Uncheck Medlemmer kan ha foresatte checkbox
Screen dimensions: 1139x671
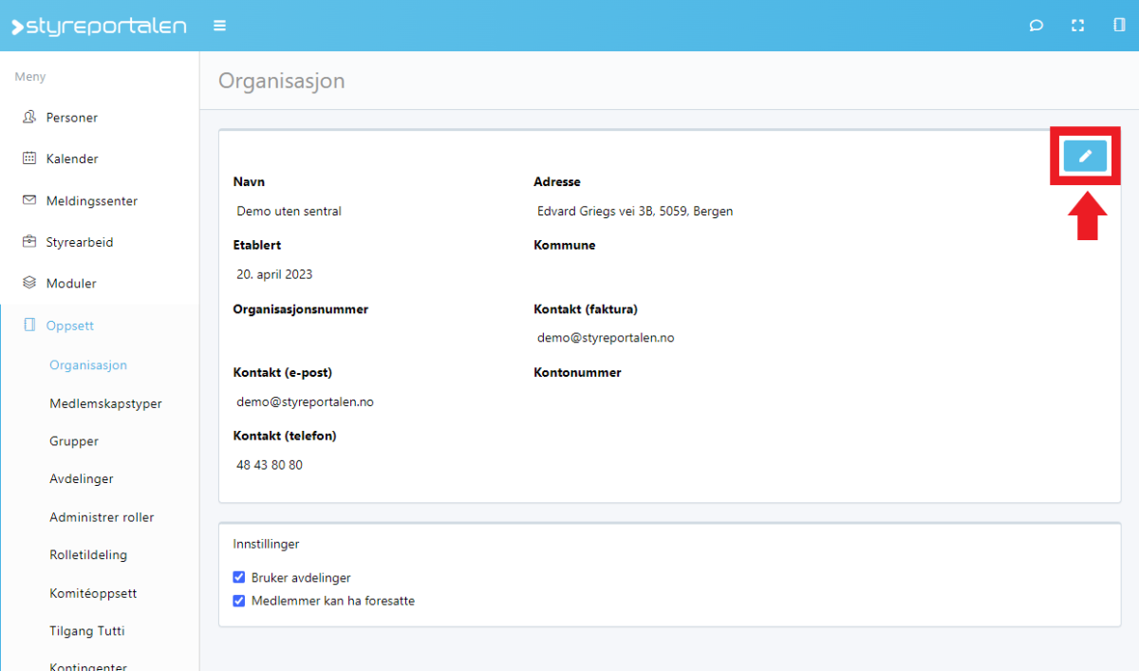239,601
